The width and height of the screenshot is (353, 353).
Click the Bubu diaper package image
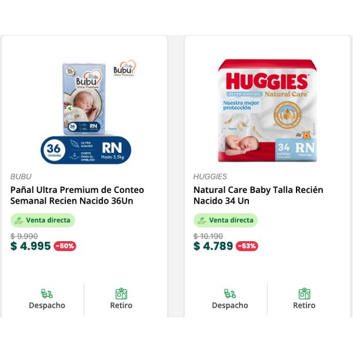[84, 99]
